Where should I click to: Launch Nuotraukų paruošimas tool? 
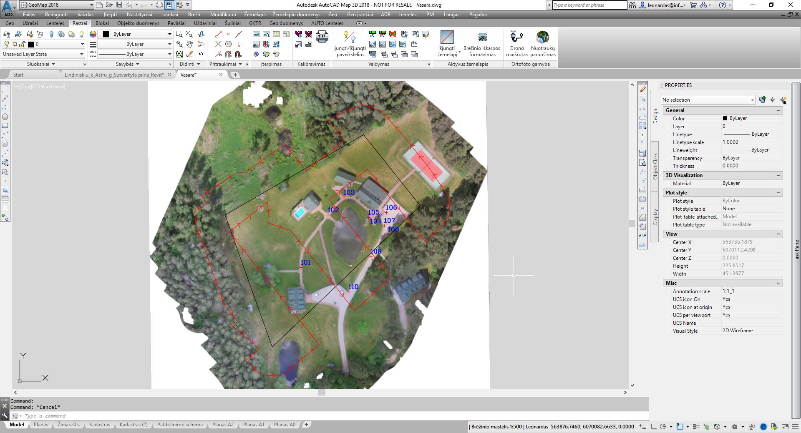tap(543, 44)
